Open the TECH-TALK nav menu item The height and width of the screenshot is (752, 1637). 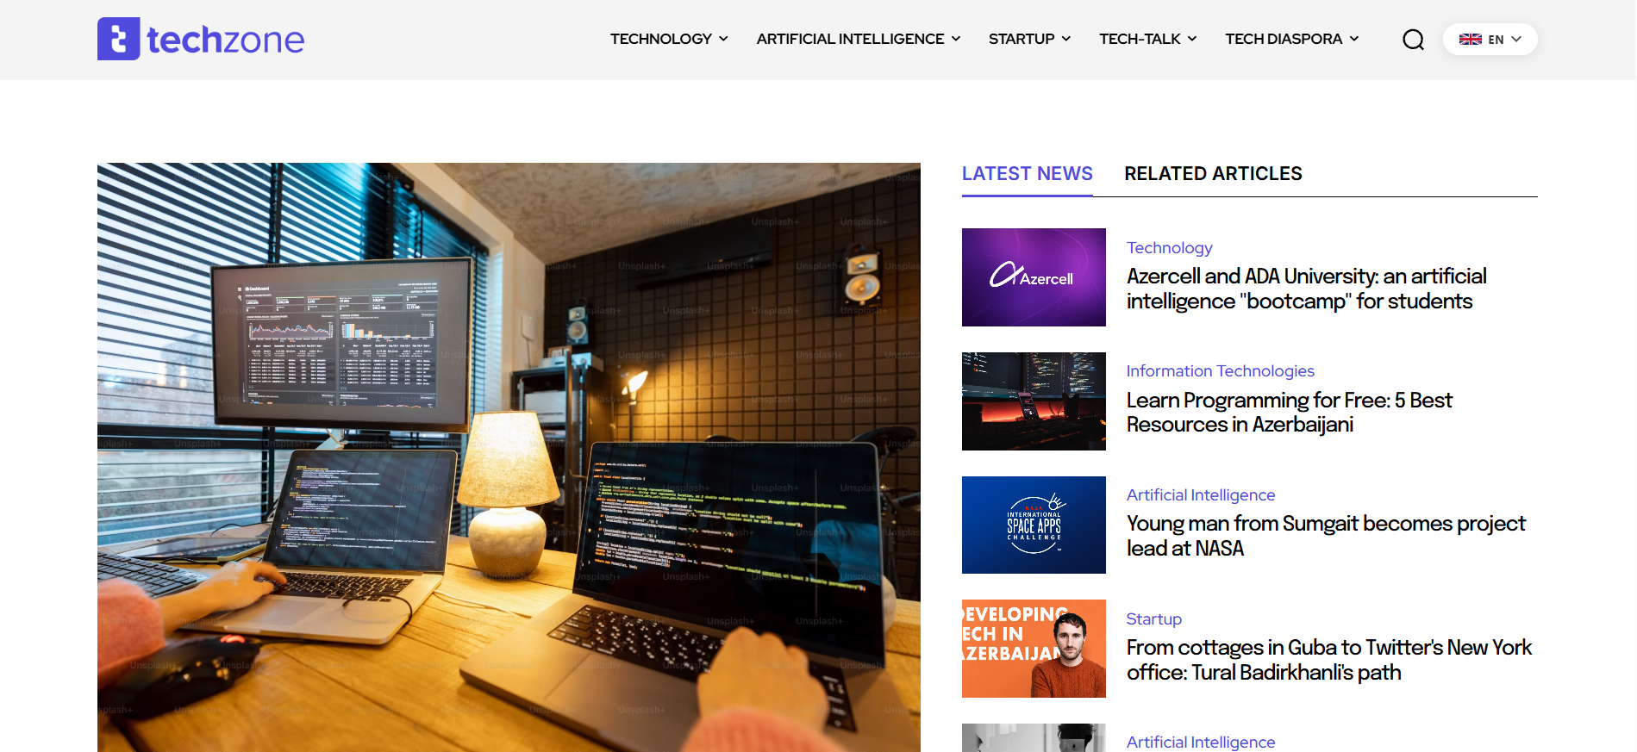(x=1140, y=39)
